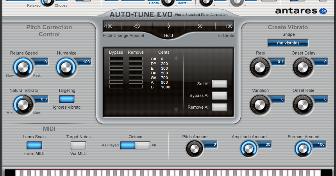The image size is (336, 176).
Task: Click the Humanize knob
Action: (x=66, y=68)
